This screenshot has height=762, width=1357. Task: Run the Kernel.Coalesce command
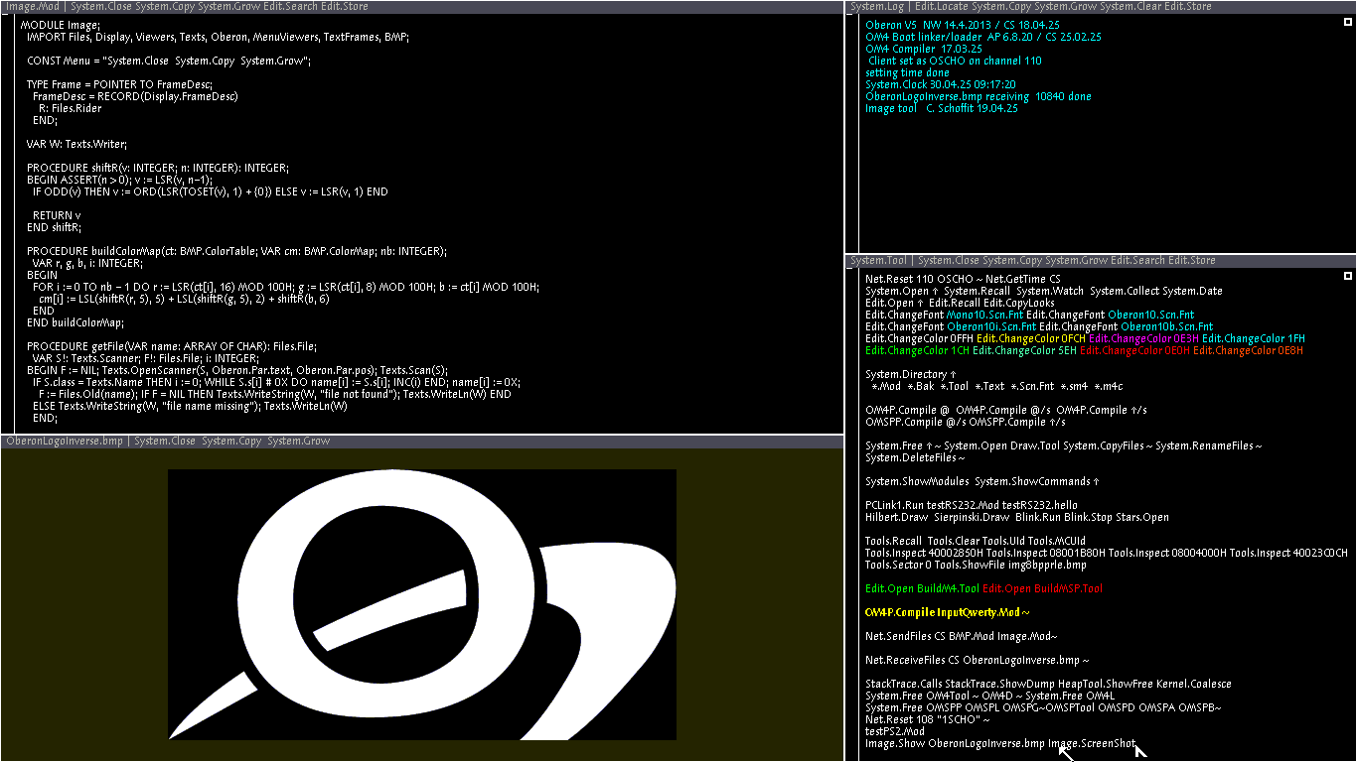(x=1194, y=685)
